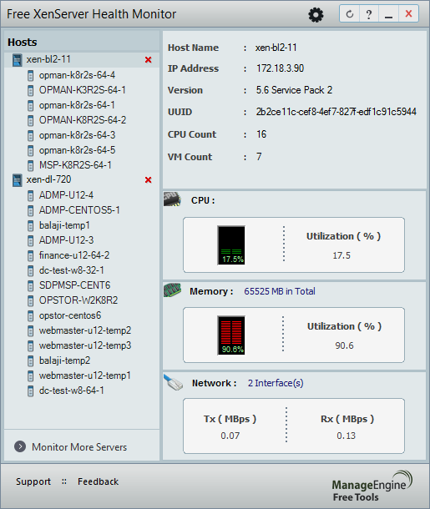Select VM ADMP-CENTOS5-1
The height and width of the screenshot is (509, 430).
[79, 210]
